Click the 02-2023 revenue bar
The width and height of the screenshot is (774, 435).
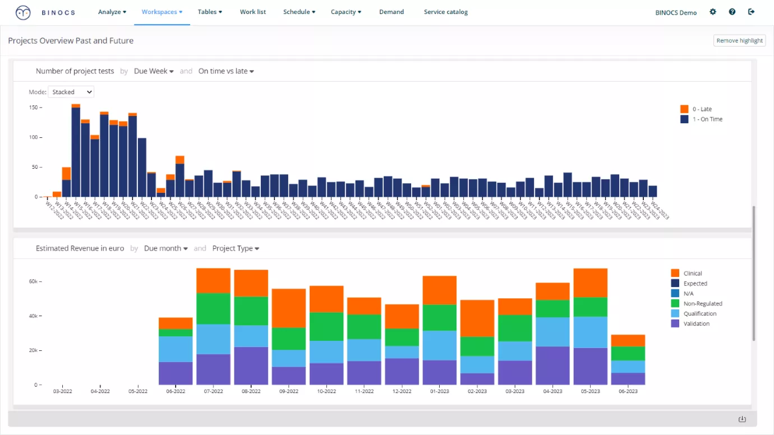(477, 343)
